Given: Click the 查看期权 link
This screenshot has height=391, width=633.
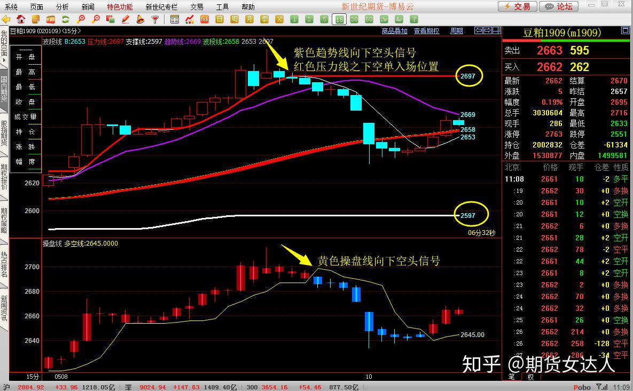Looking at the screenshot, I should (x=426, y=31).
